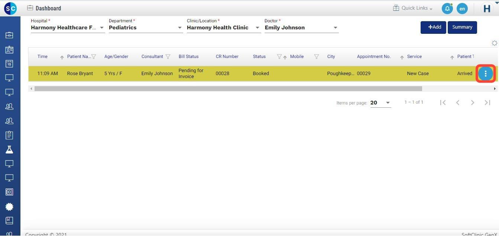Expand the Hospital dropdown
Image resolution: width=499 pixels, height=236 pixels.
pyautogui.click(x=102, y=28)
